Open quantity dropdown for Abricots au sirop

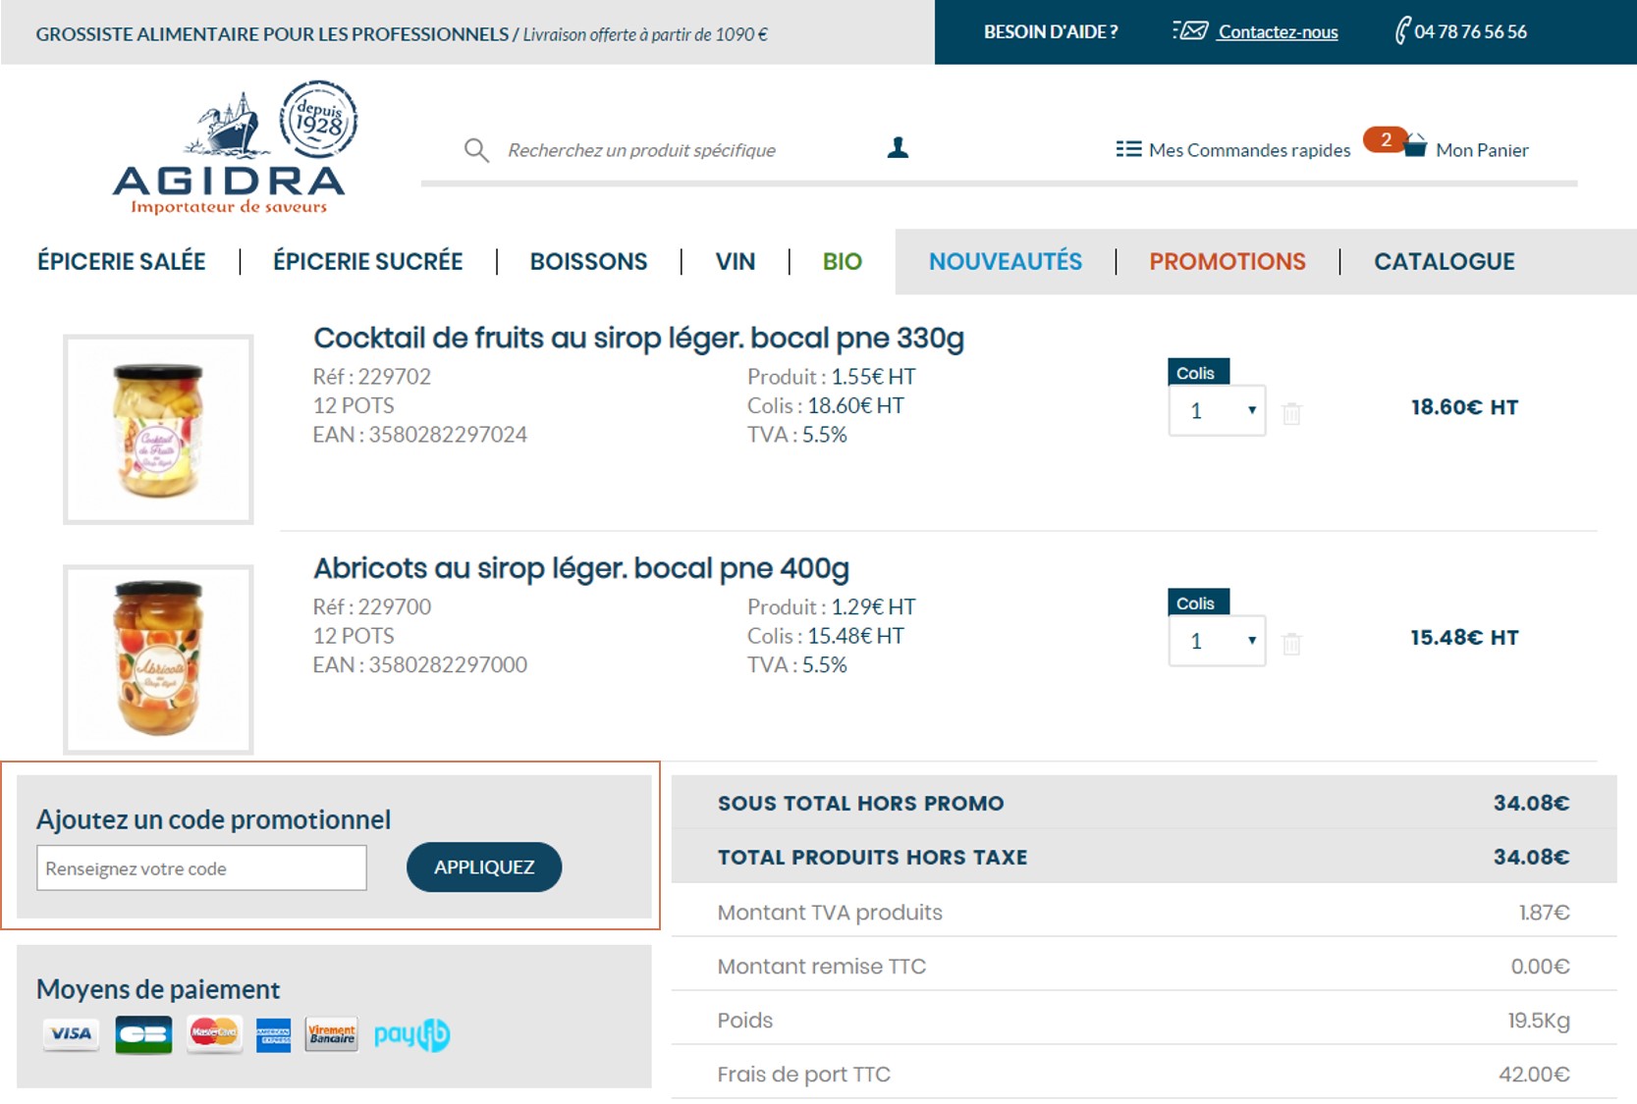pos(1217,642)
